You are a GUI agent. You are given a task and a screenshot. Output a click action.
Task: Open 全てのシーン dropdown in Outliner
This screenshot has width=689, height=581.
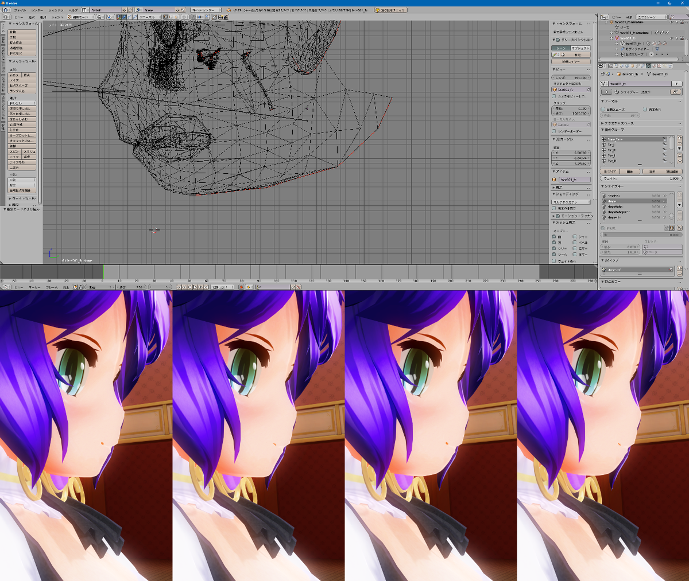pyautogui.click(x=652, y=17)
